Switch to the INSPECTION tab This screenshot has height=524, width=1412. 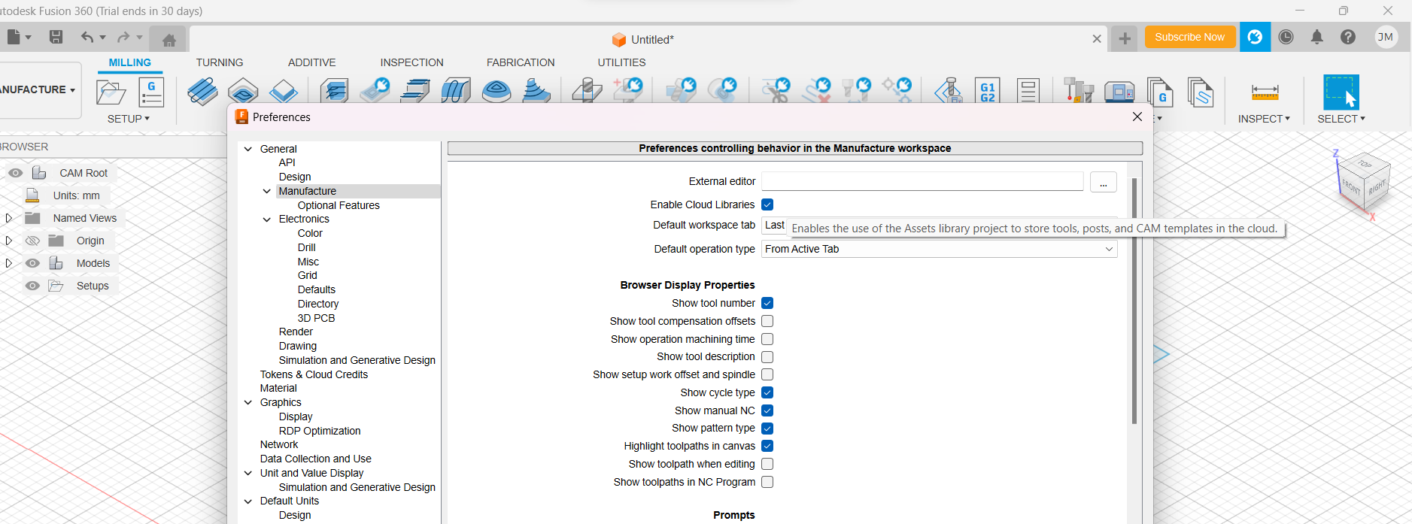click(x=411, y=62)
